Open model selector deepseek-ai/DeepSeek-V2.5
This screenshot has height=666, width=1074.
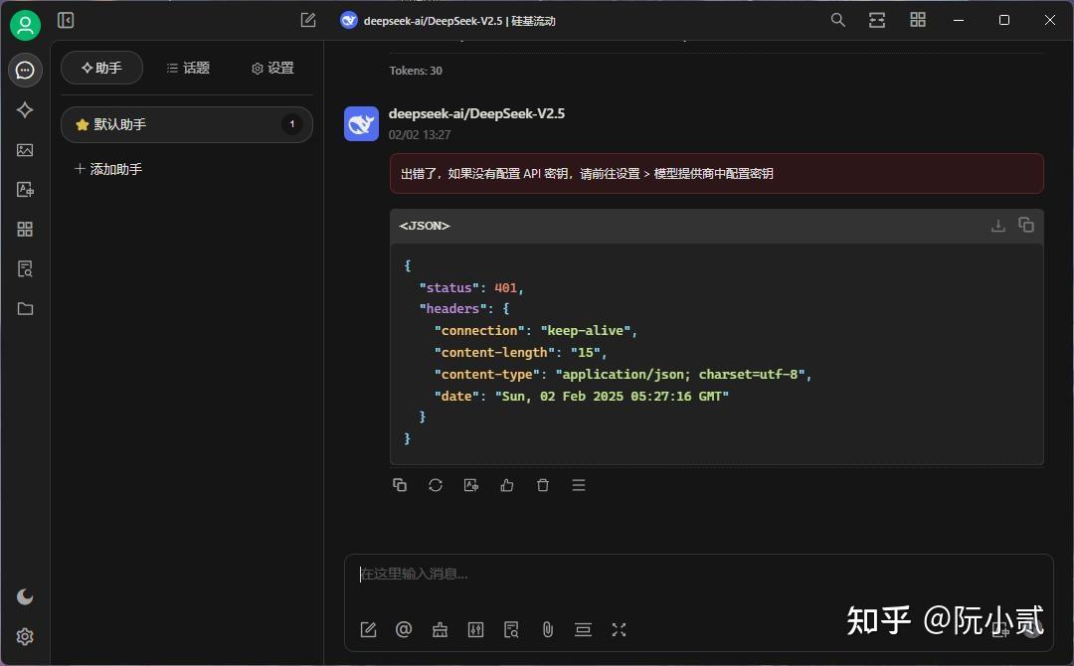pos(447,21)
